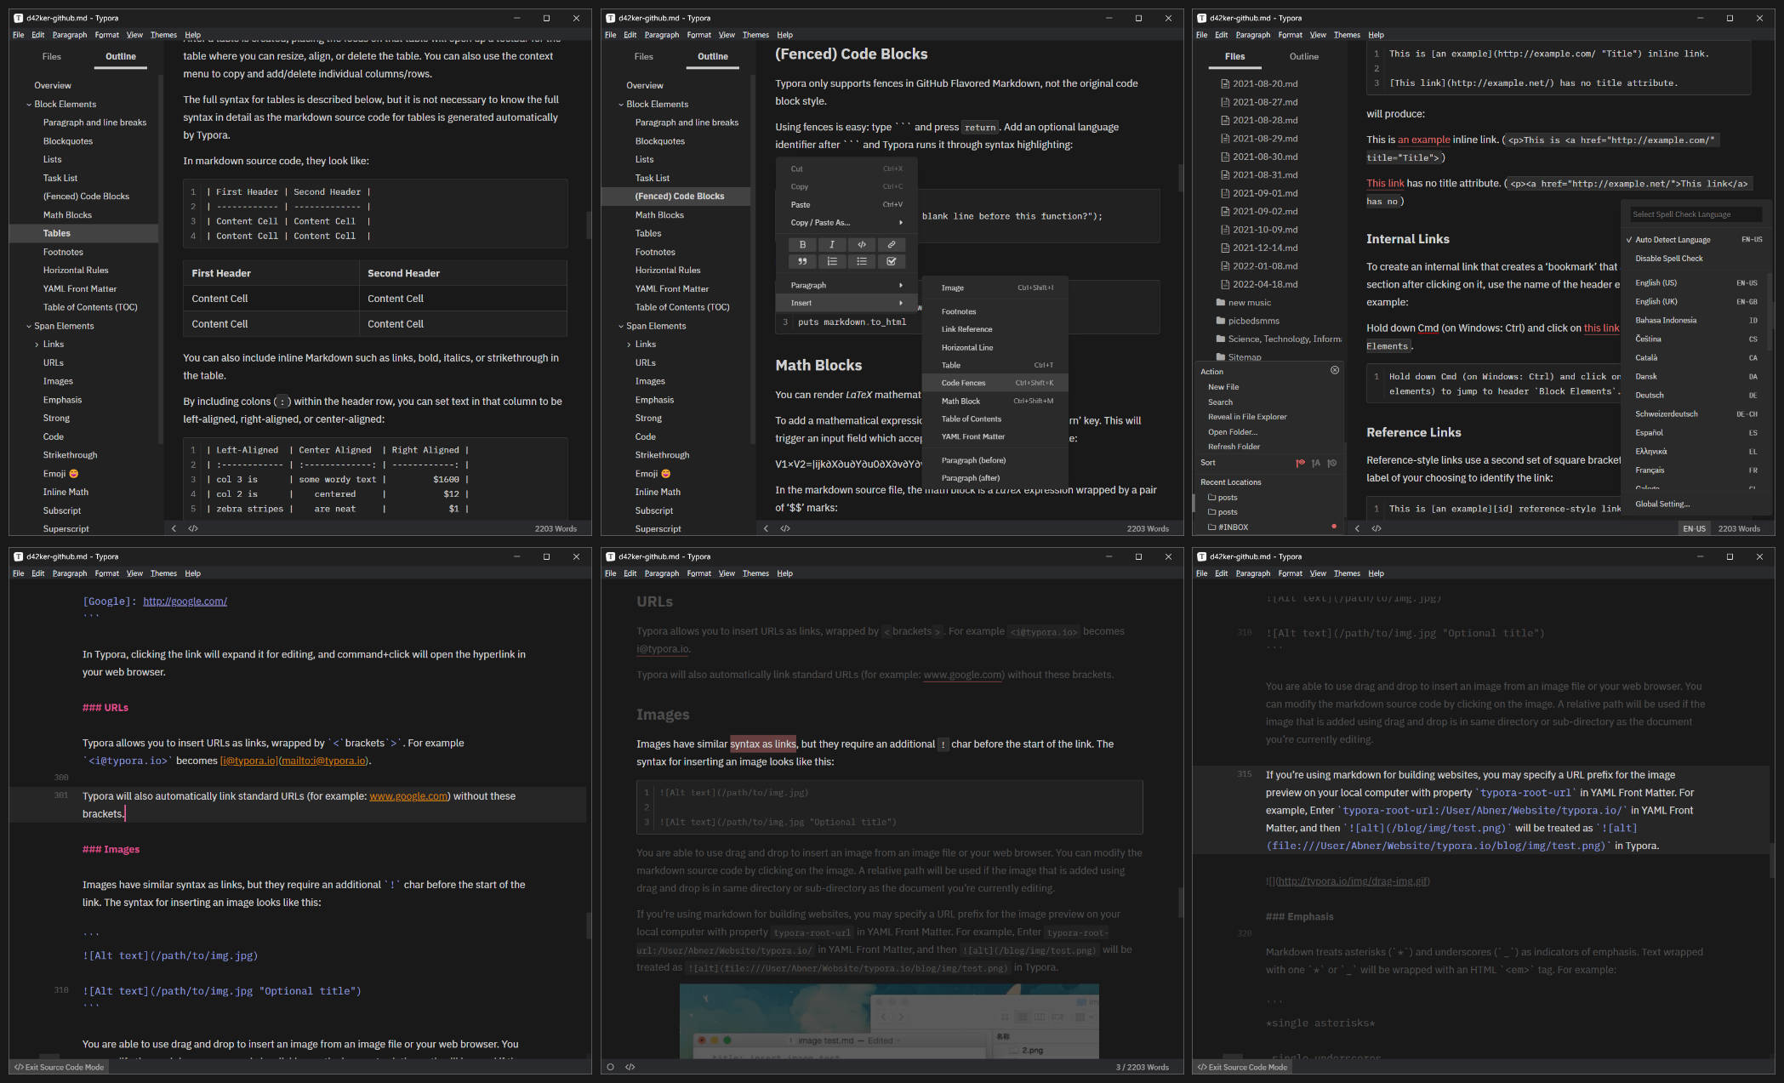Collapse Block Elements in top-left outline
This screenshot has width=1784, height=1083.
[28, 105]
